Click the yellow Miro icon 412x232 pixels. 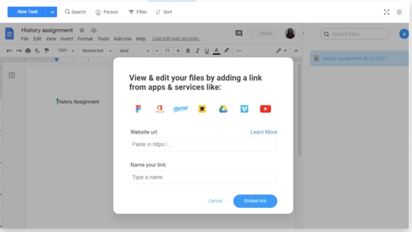[x=202, y=109]
